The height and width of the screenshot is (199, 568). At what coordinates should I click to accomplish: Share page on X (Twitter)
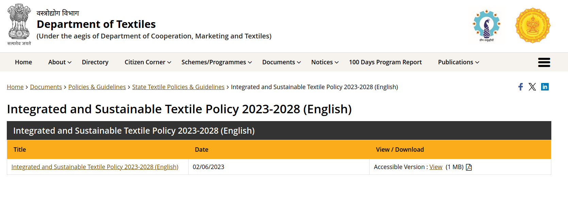tap(532, 87)
